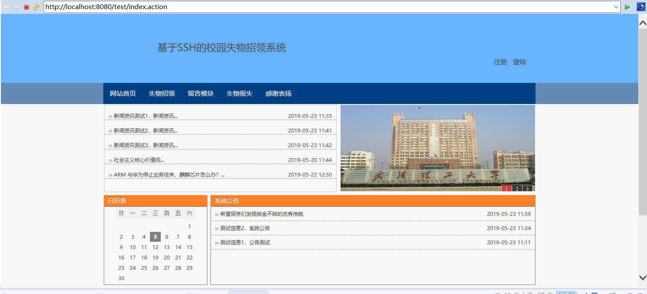Screen dimensions: 647x294
Task: Click timestamp 2019-05-20 11:44
Action: (x=310, y=160)
